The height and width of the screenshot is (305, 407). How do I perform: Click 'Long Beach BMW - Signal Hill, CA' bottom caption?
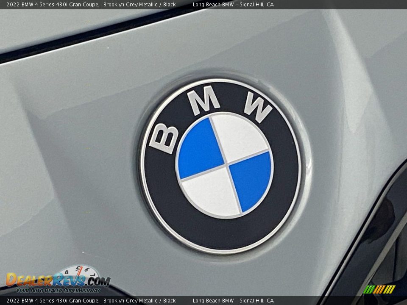pos(233,301)
